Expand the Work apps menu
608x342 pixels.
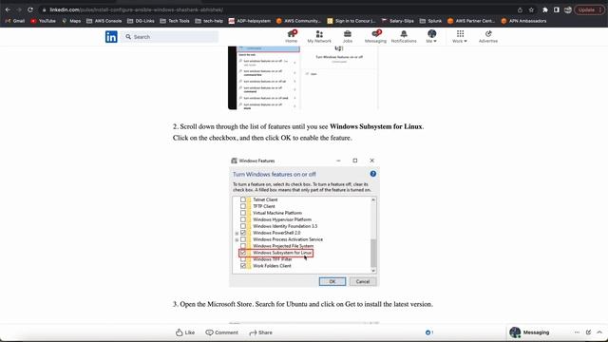(x=460, y=36)
